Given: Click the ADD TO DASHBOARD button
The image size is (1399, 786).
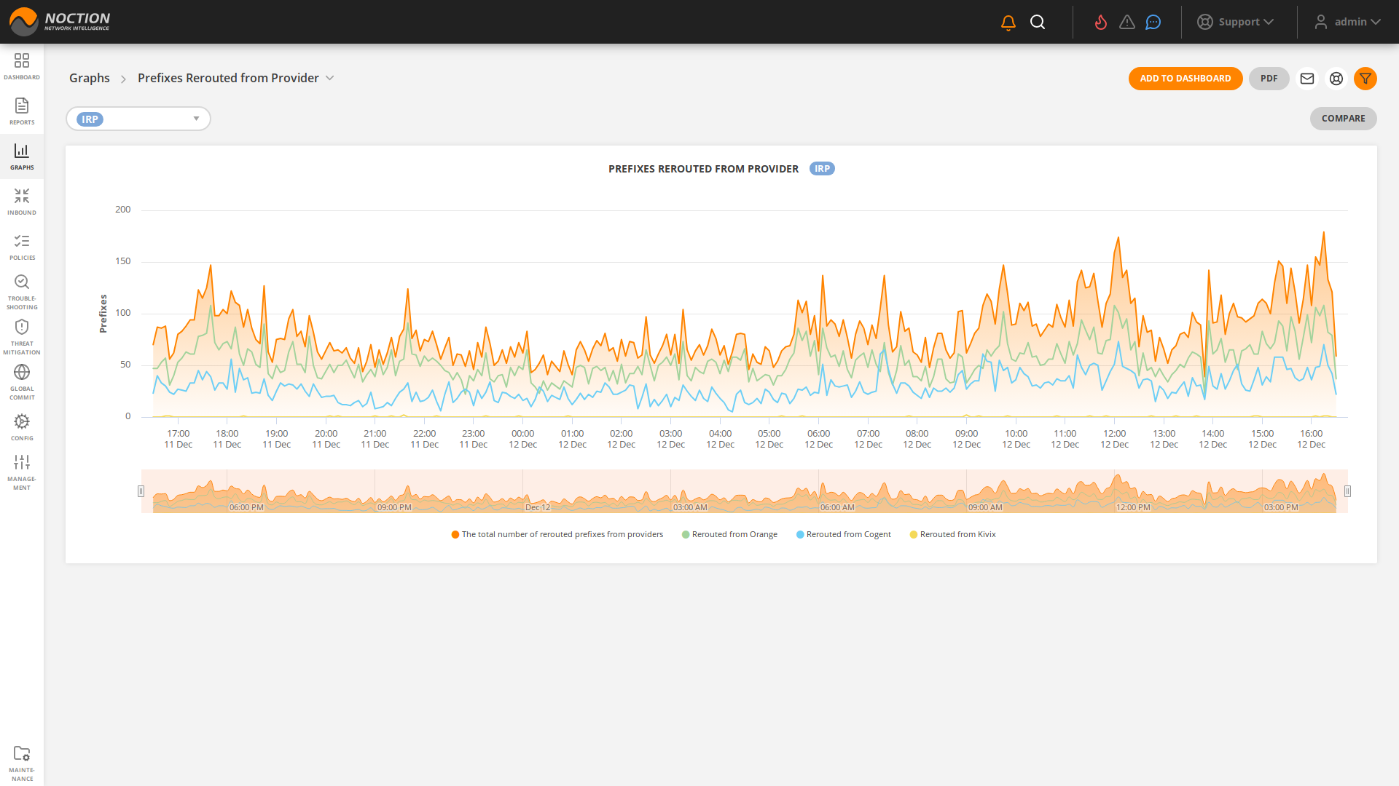Looking at the screenshot, I should [x=1186, y=79].
